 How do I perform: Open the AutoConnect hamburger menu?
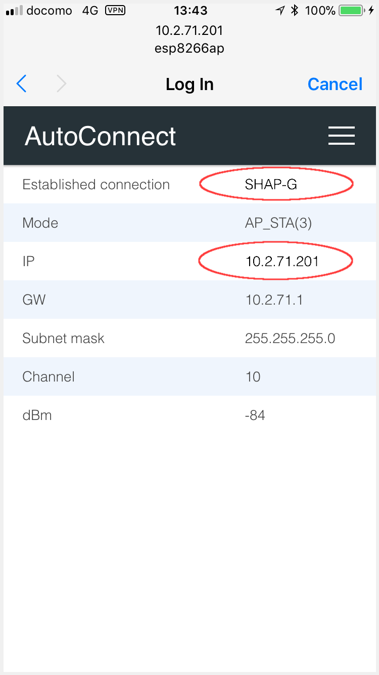[x=341, y=136]
